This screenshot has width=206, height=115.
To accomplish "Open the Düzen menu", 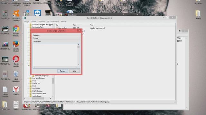I will pyautogui.click(x=33, y=21).
